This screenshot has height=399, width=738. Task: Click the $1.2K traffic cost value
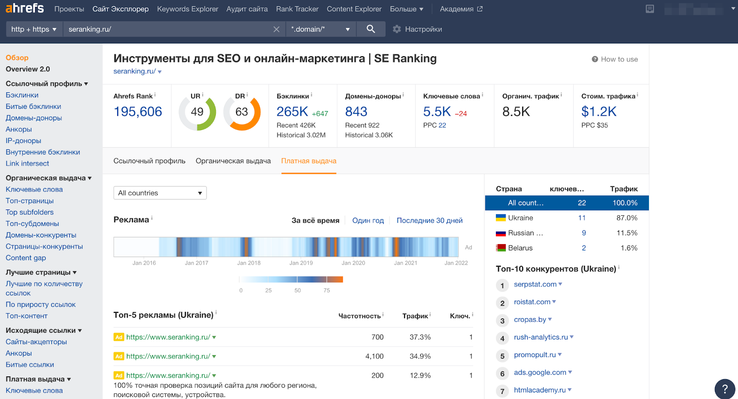599,112
